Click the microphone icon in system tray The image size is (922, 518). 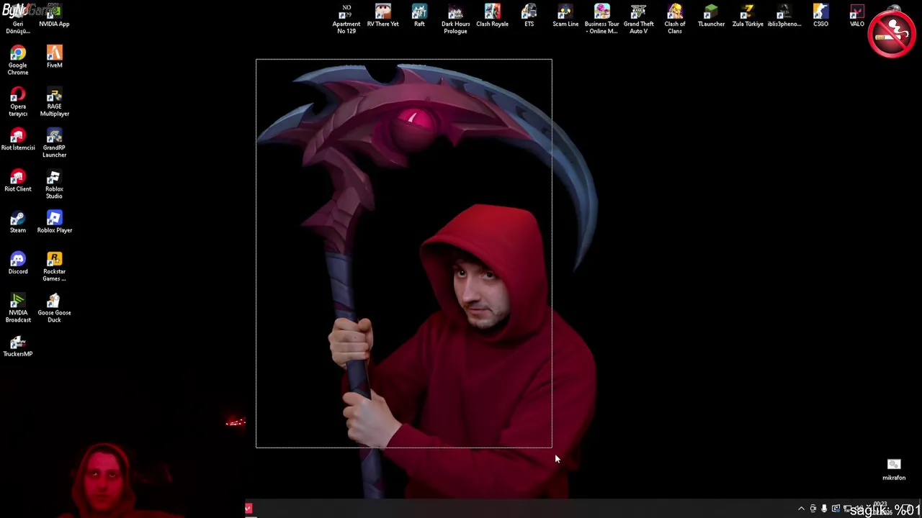pyautogui.click(x=824, y=509)
